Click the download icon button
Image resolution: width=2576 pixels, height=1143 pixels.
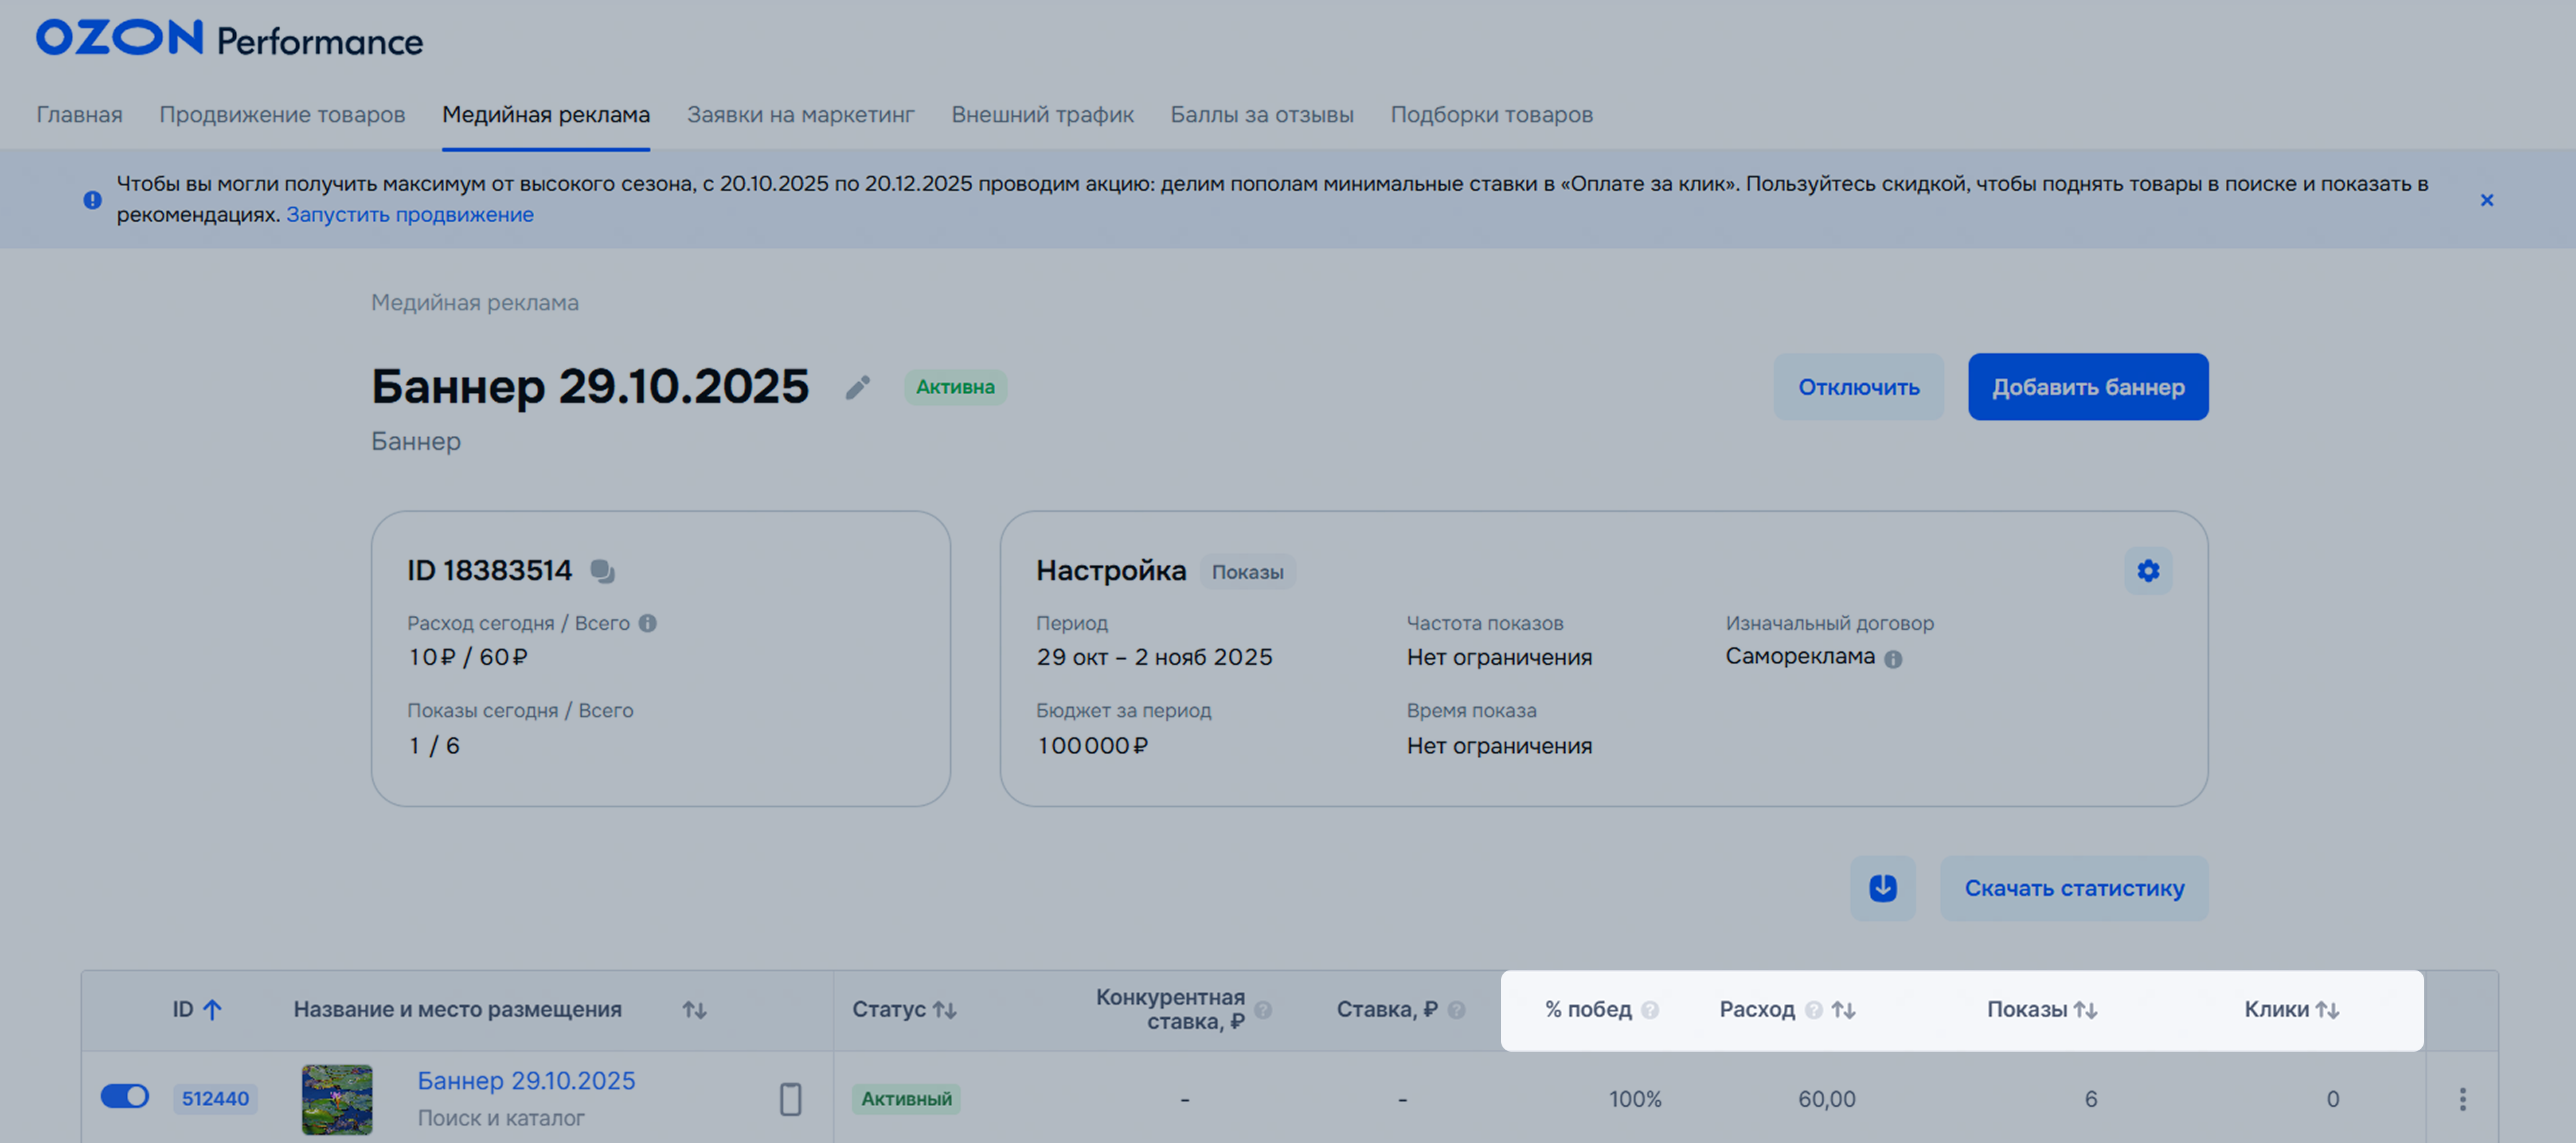coord(1882,887)
